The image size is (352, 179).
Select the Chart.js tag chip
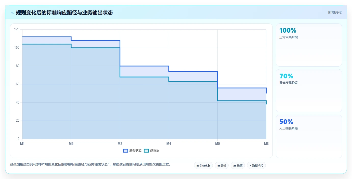coord(203,165)
